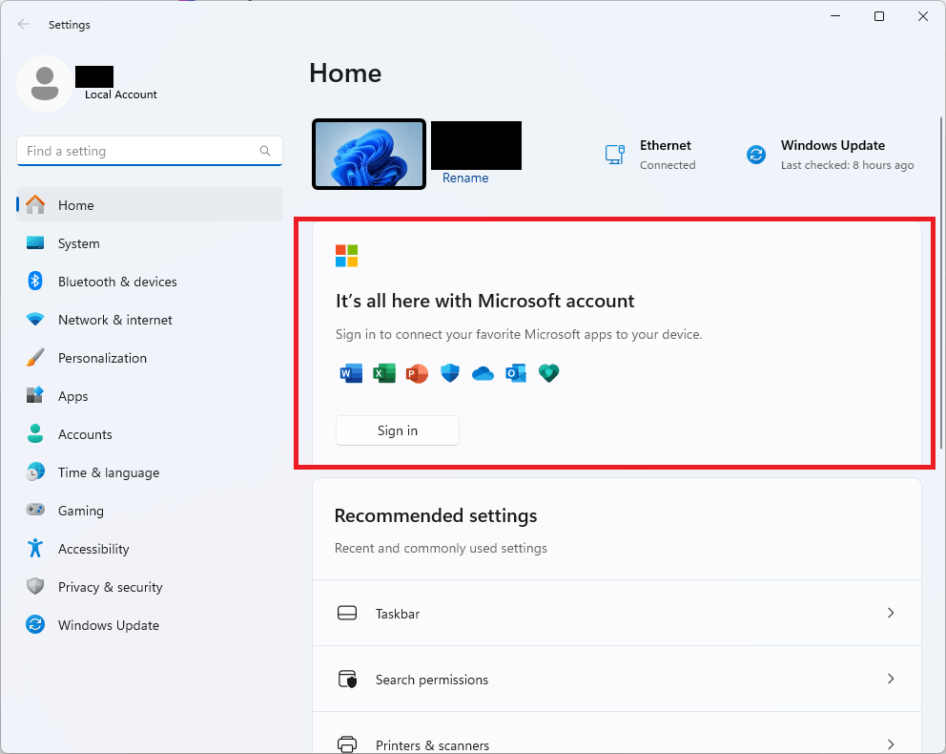The height and width of the screenshot is (754, 946).
Task: Click the Search permissions icon
Action: (347, 680)
